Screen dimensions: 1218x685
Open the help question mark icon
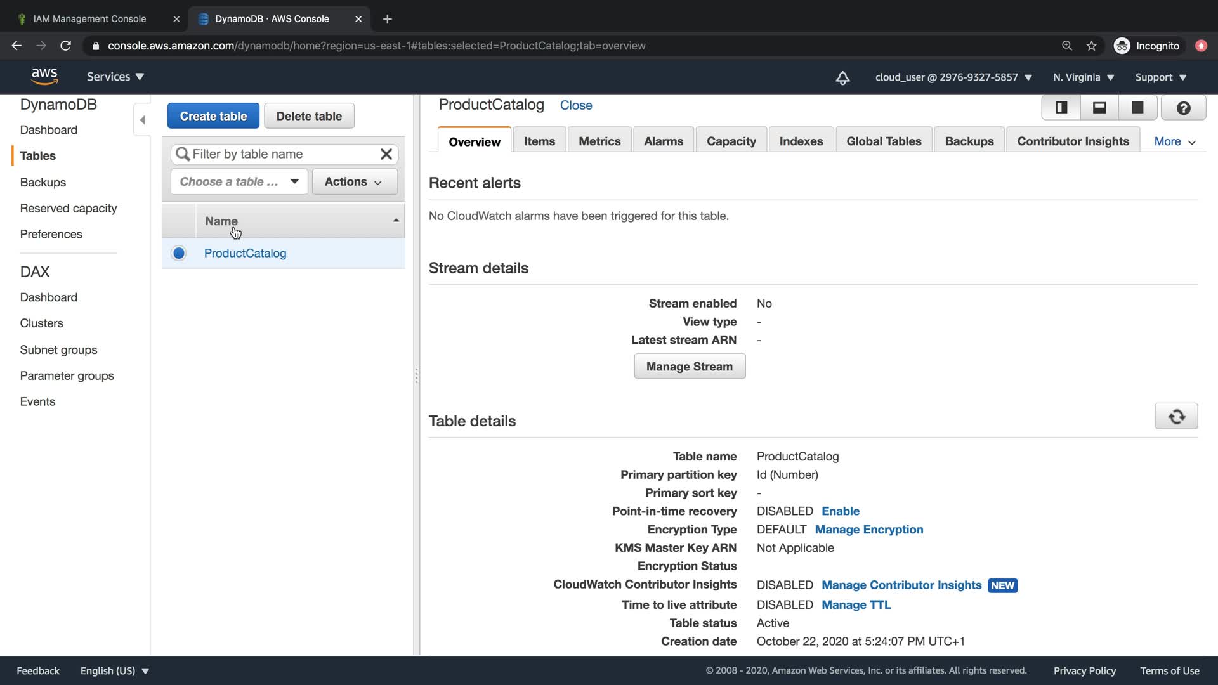tap(1183, 108)
